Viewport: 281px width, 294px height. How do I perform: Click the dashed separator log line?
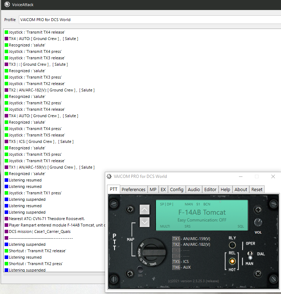coord(39,238)
